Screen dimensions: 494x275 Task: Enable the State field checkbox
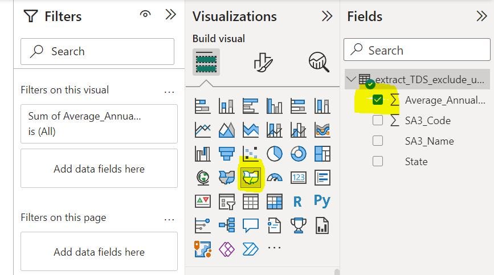[377, 162]
